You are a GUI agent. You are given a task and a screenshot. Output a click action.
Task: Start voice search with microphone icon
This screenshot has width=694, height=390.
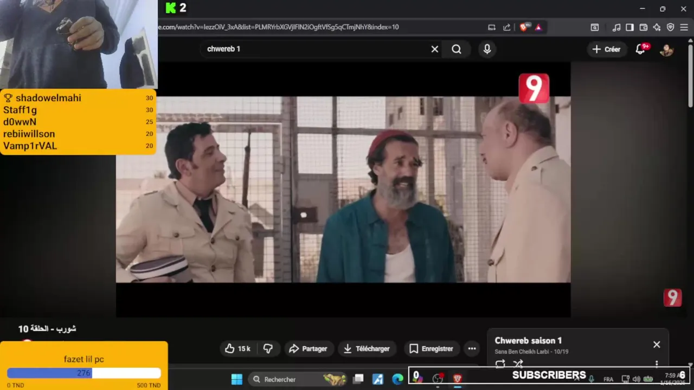point(487,49)
